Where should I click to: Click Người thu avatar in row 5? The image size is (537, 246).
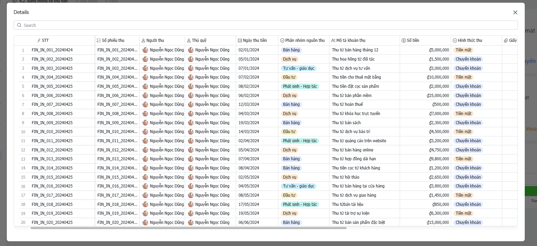145,86
